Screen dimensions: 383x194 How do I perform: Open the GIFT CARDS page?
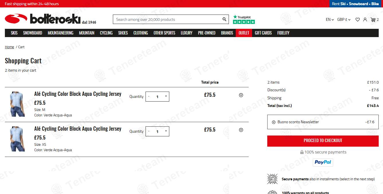point(263,33)
